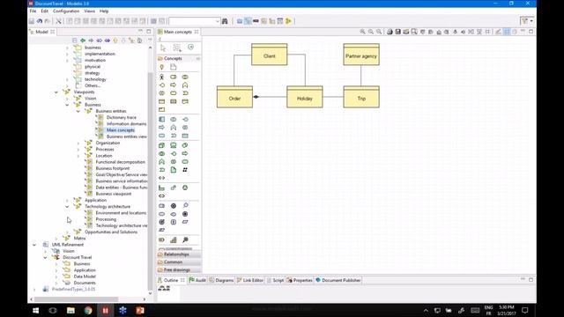
Task: Collapse the Technology architecture node
Action: [67, 207]
